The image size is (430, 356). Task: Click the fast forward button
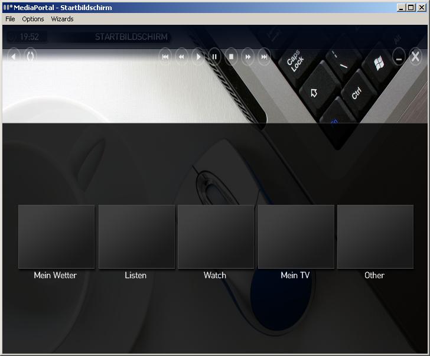[247, 57]
